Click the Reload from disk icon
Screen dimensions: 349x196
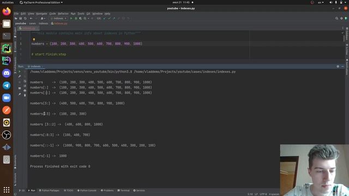pyautogui.click(x=25, y=19)
